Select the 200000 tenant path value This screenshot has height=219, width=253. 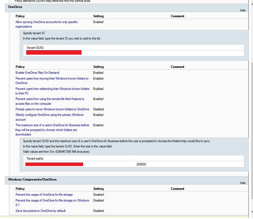click(x=141, y=164)
